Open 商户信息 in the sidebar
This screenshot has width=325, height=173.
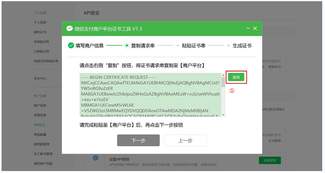coord(40,106)
